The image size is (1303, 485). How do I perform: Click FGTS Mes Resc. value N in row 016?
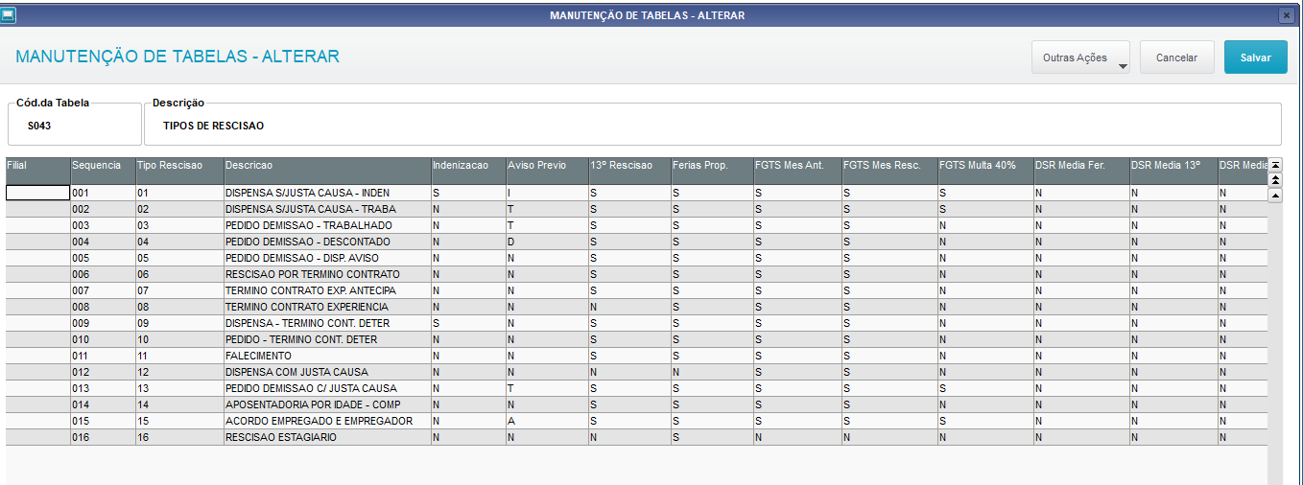pyautogui.click(x=889, y=437)
